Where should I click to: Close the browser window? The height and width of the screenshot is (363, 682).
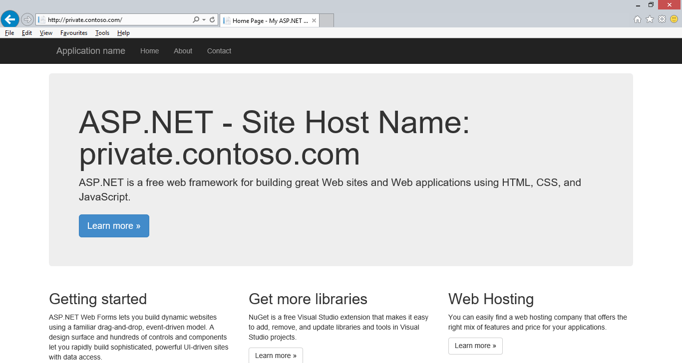tap(670, 5)
